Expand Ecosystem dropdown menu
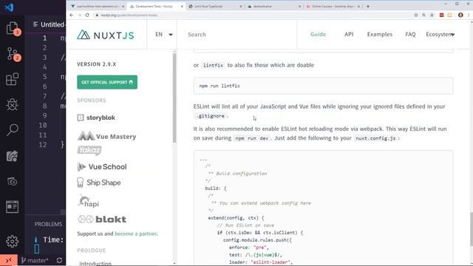This screenshot has height=266, width=473. (x=440, y=35)
